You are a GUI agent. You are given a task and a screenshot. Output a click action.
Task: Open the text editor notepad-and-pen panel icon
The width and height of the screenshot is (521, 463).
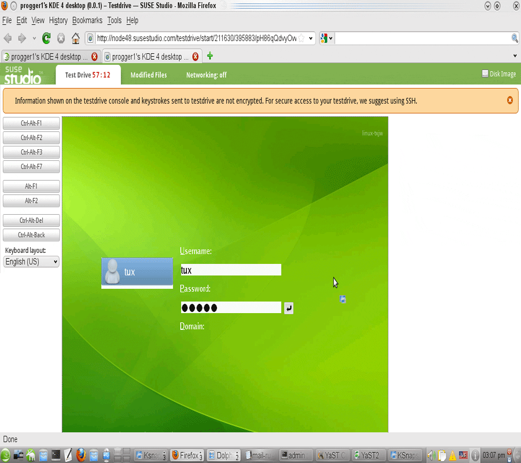point(68,455)
